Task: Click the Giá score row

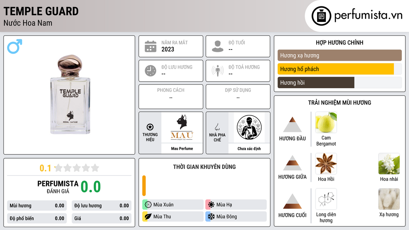Action: pos(101,218)
